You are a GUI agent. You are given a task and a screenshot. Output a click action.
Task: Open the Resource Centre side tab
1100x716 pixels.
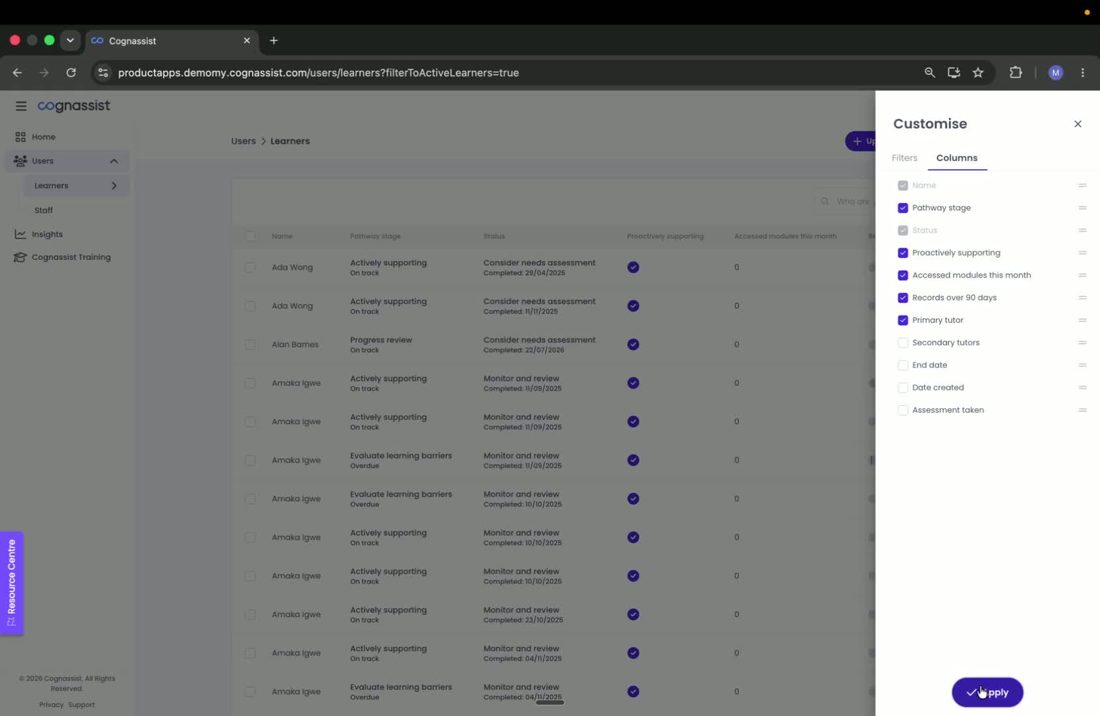[11, 583]
